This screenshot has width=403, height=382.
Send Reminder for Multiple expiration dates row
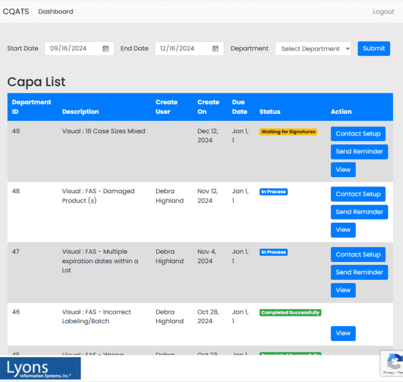[x=360, y=272]
